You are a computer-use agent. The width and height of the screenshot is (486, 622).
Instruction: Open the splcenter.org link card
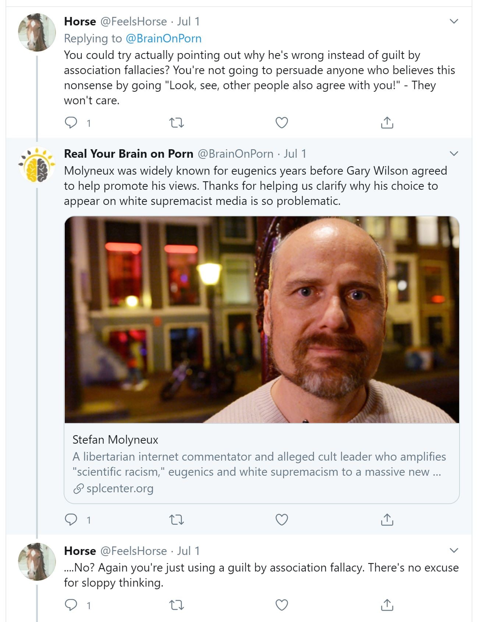(x=261, y=463)
